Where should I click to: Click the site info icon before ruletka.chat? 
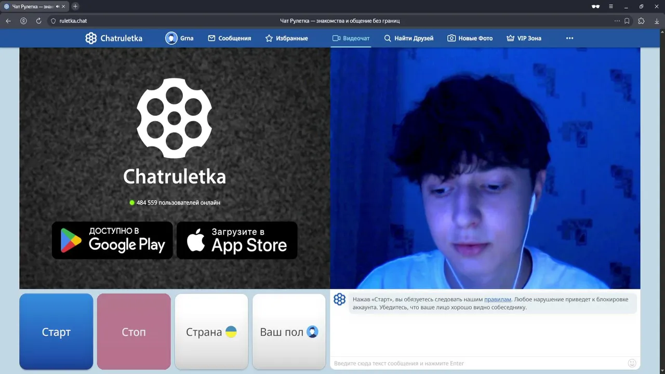pos(53,21)
